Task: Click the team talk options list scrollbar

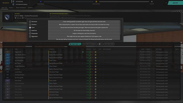Action: [120, 27]
